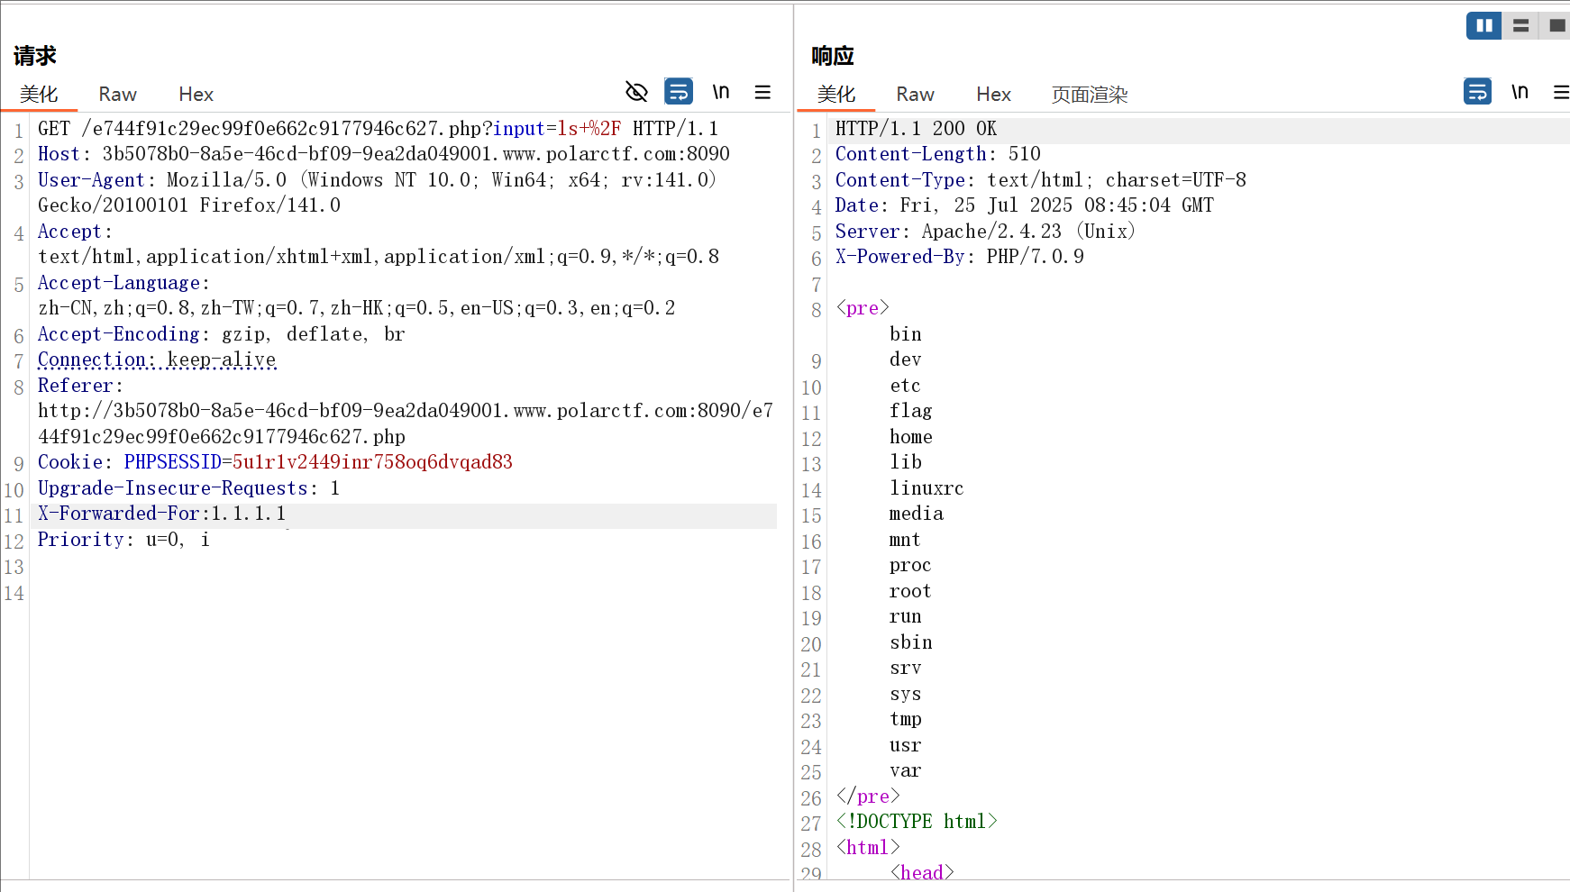Click the 'media' directory entry in response

[917, 514]
